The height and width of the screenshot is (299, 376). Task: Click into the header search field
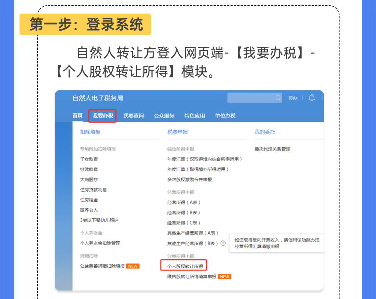(252, 98)
